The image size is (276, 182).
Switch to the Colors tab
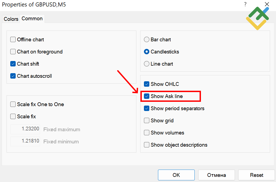pyautogui.click(x=11, y=19)
